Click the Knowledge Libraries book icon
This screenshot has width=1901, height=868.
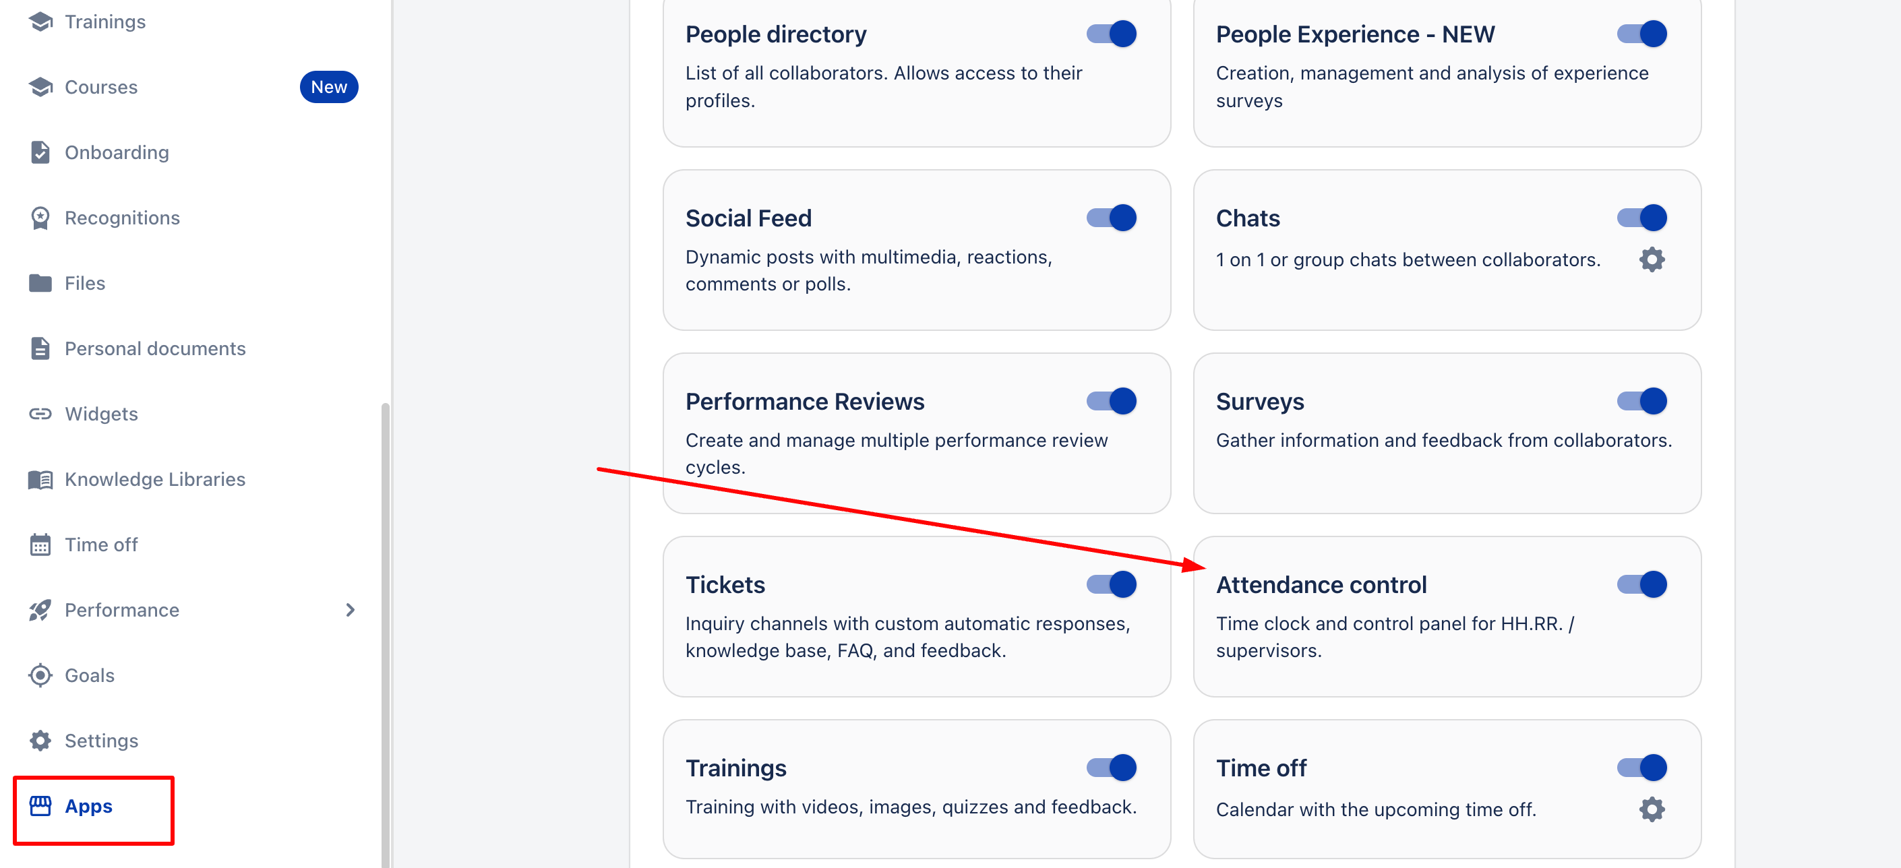[40, 479]
